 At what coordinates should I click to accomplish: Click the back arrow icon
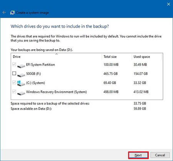(4, 12)
